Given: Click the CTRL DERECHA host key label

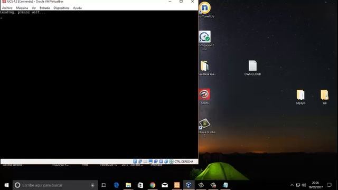Looking at the screenshot, I should pyautogui.click(x=184, y=161).
